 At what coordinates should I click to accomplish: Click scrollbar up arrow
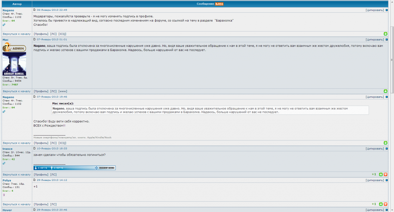(392, 1)
